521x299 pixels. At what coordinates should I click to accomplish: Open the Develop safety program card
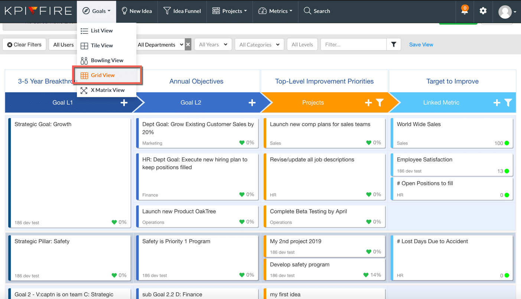pyautogui.click(x=325, y=270)
